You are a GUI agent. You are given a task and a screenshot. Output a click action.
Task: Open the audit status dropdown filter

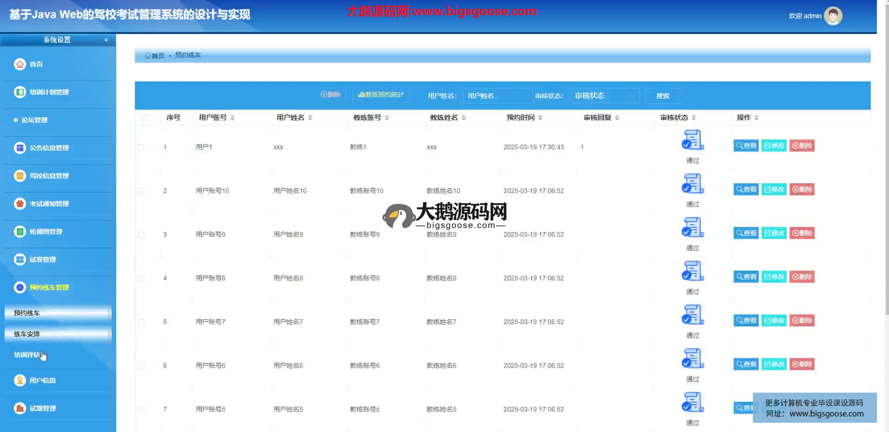coord(604,96)
